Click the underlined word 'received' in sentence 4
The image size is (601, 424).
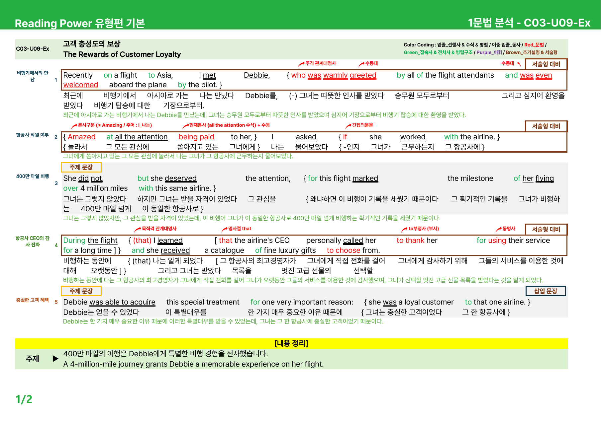point(175,250)
